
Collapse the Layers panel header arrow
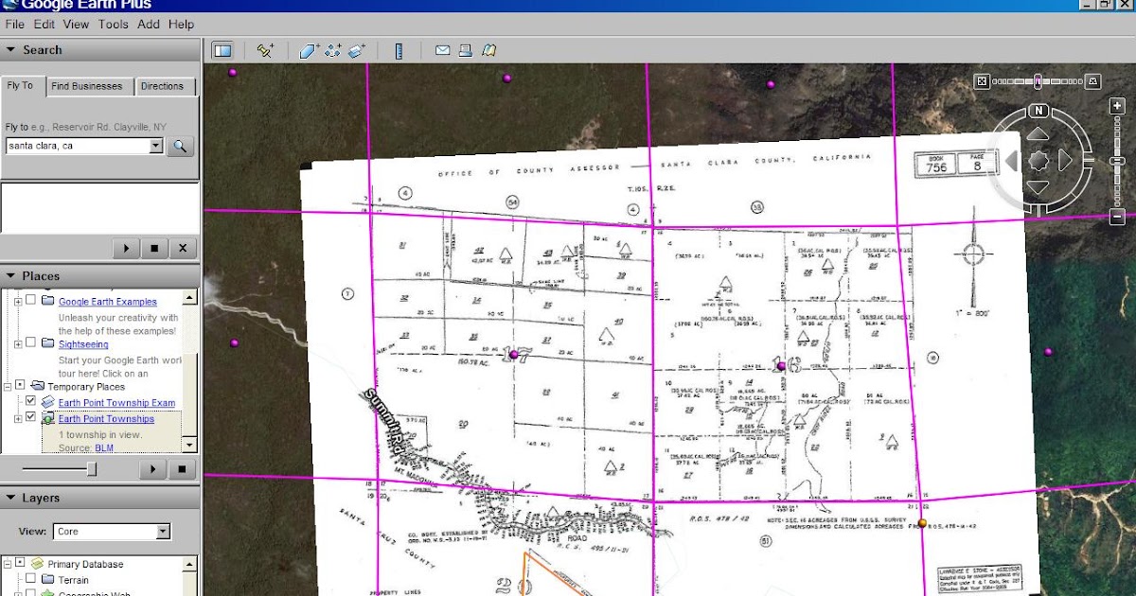[x=10, y=498]
